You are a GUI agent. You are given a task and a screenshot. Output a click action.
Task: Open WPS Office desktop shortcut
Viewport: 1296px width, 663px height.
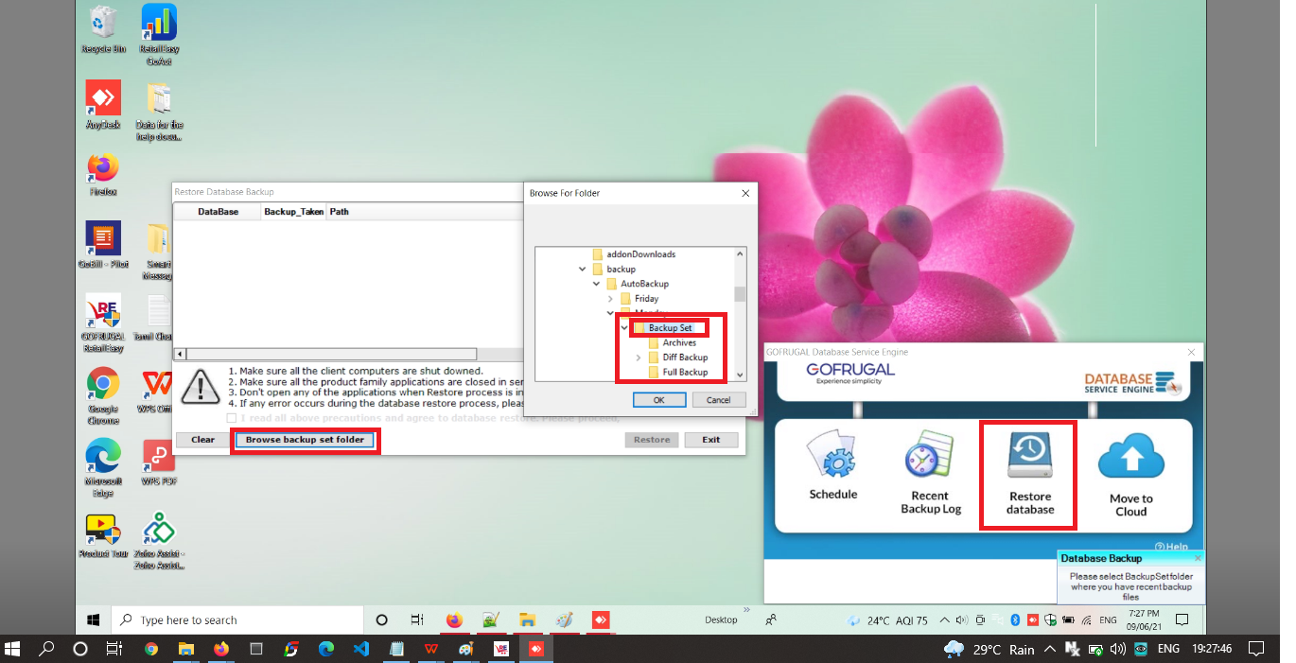click(x=157, y=391)
